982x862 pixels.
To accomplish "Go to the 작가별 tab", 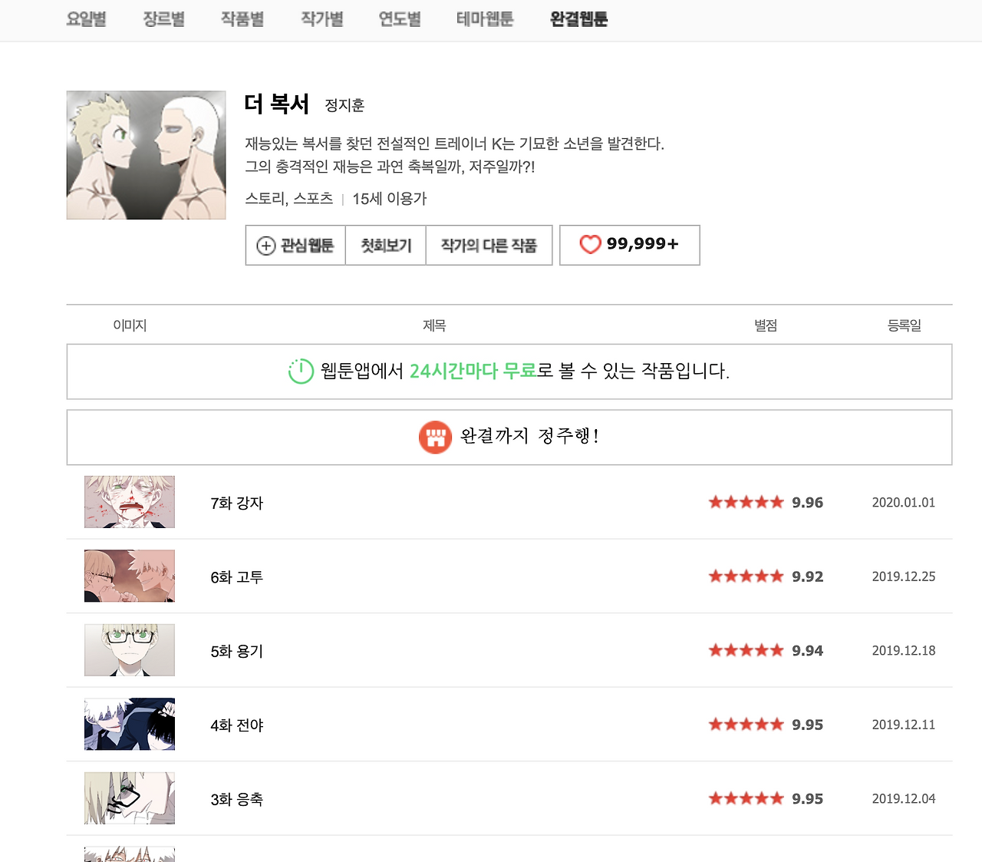I will 322,19.
